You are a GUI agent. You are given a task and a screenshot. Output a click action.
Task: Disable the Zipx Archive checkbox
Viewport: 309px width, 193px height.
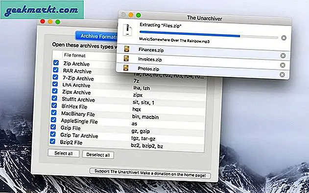55,91
